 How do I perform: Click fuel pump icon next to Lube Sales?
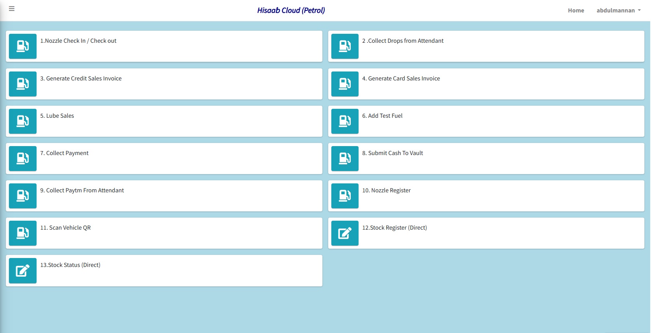click(23, 121)
